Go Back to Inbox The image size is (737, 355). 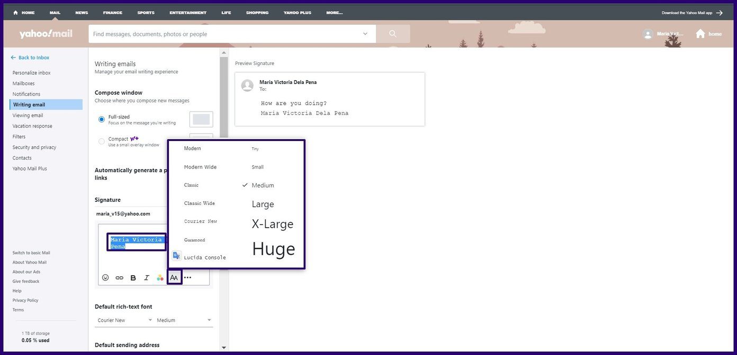coord(30,58)
